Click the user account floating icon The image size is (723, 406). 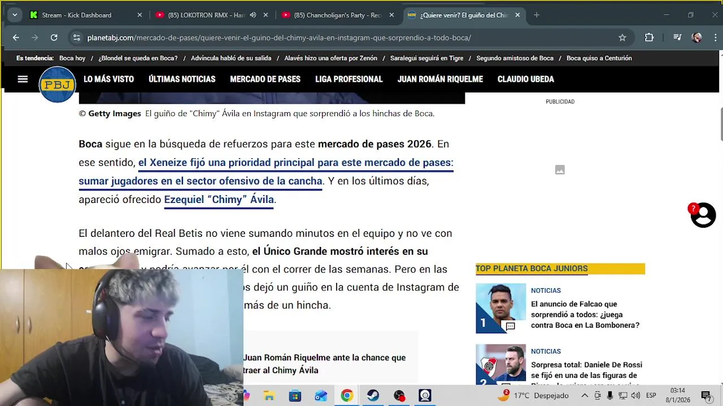[x=703, y=215]
